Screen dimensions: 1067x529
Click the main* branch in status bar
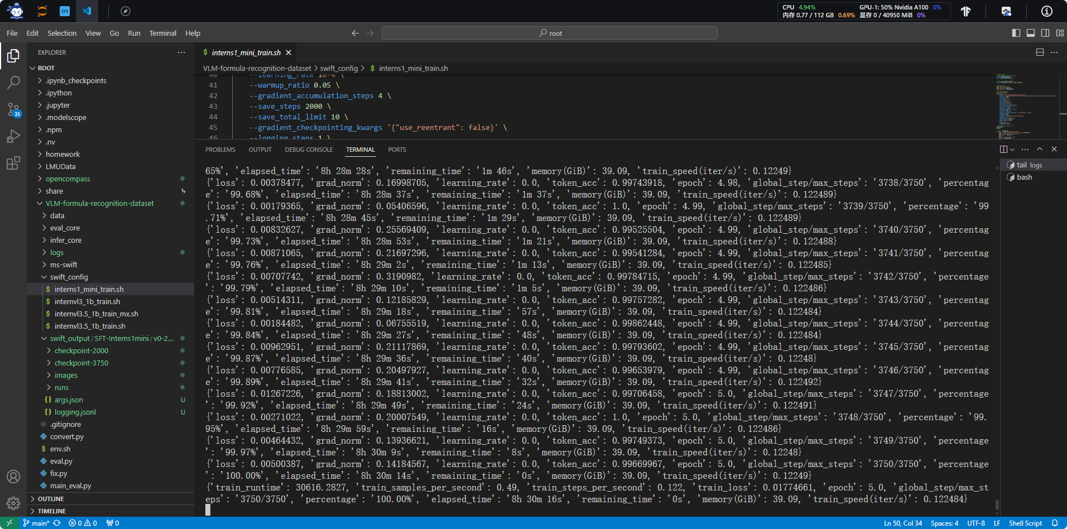36,523
